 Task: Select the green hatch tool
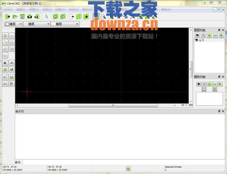pos(5,70)
